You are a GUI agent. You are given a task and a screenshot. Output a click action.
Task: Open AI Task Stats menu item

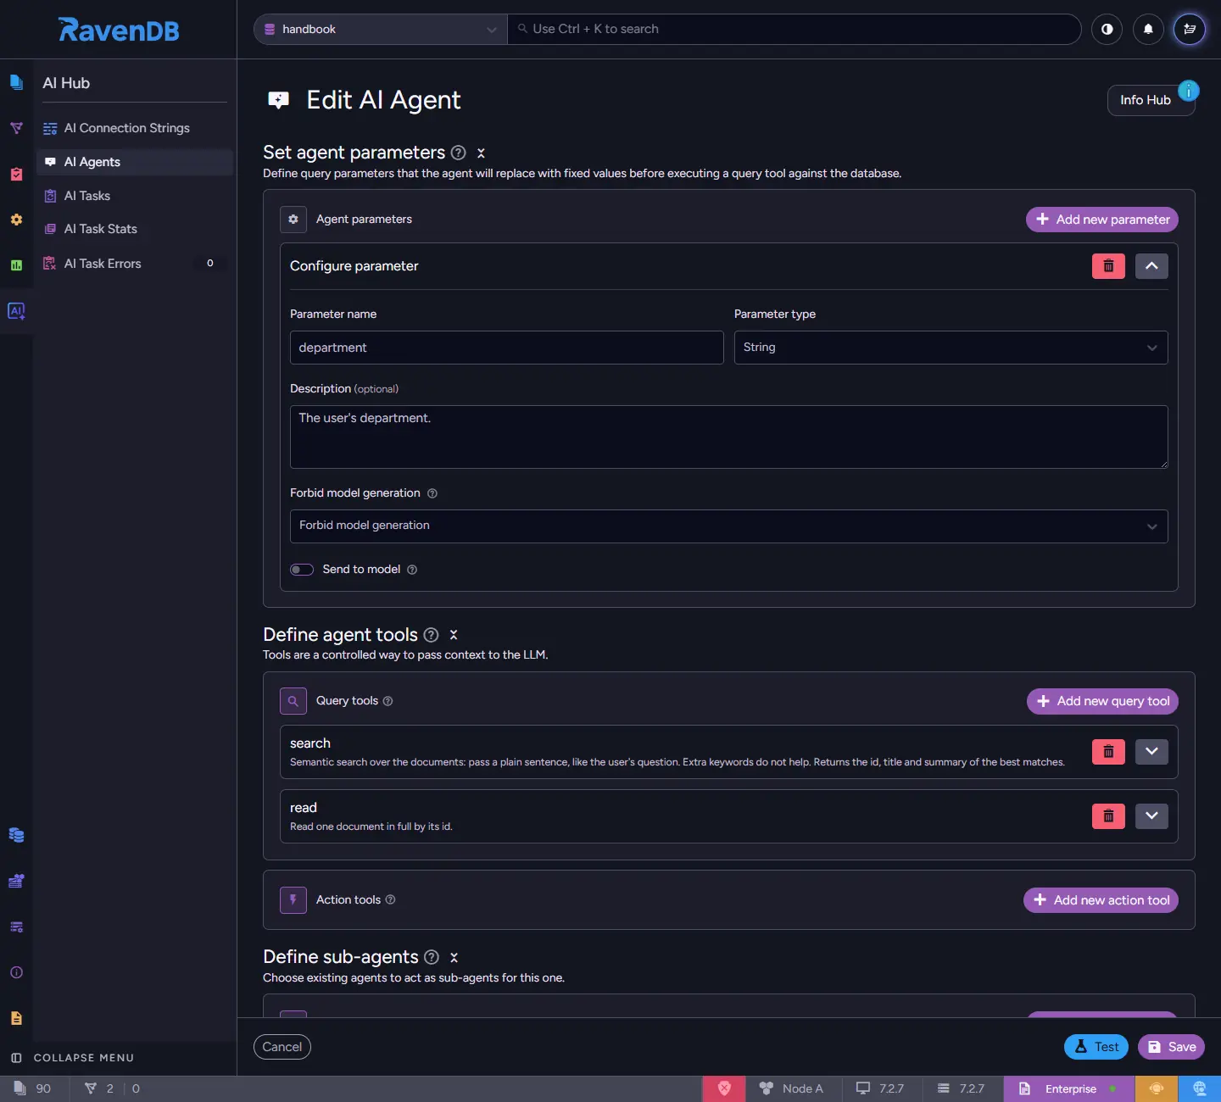135,229
